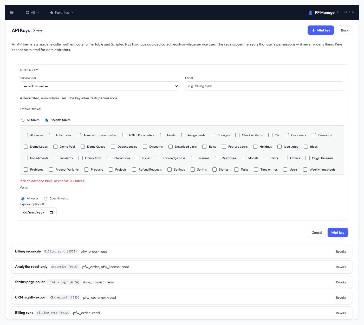Tick the Refund Requests checkbox

pos(134,170)
